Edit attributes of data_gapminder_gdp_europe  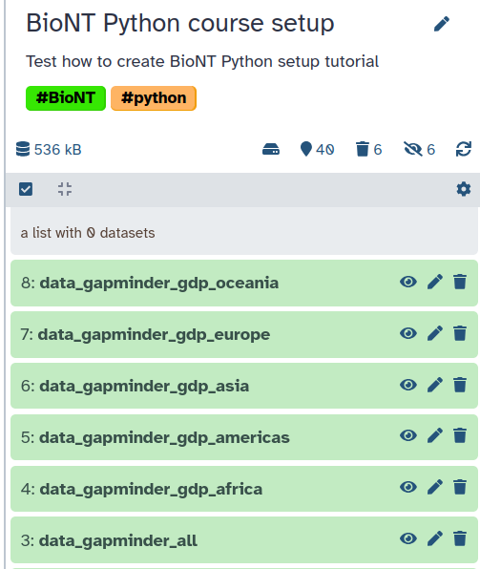(435, 333)
